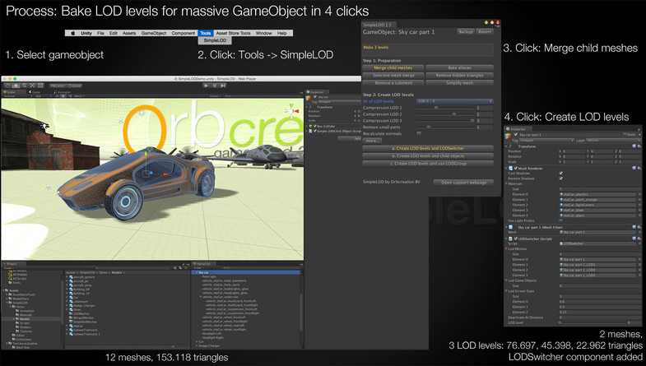Click the SkyCar model asset icon
Viewport: 646px width, 366px height.
(x=71, y=326)
